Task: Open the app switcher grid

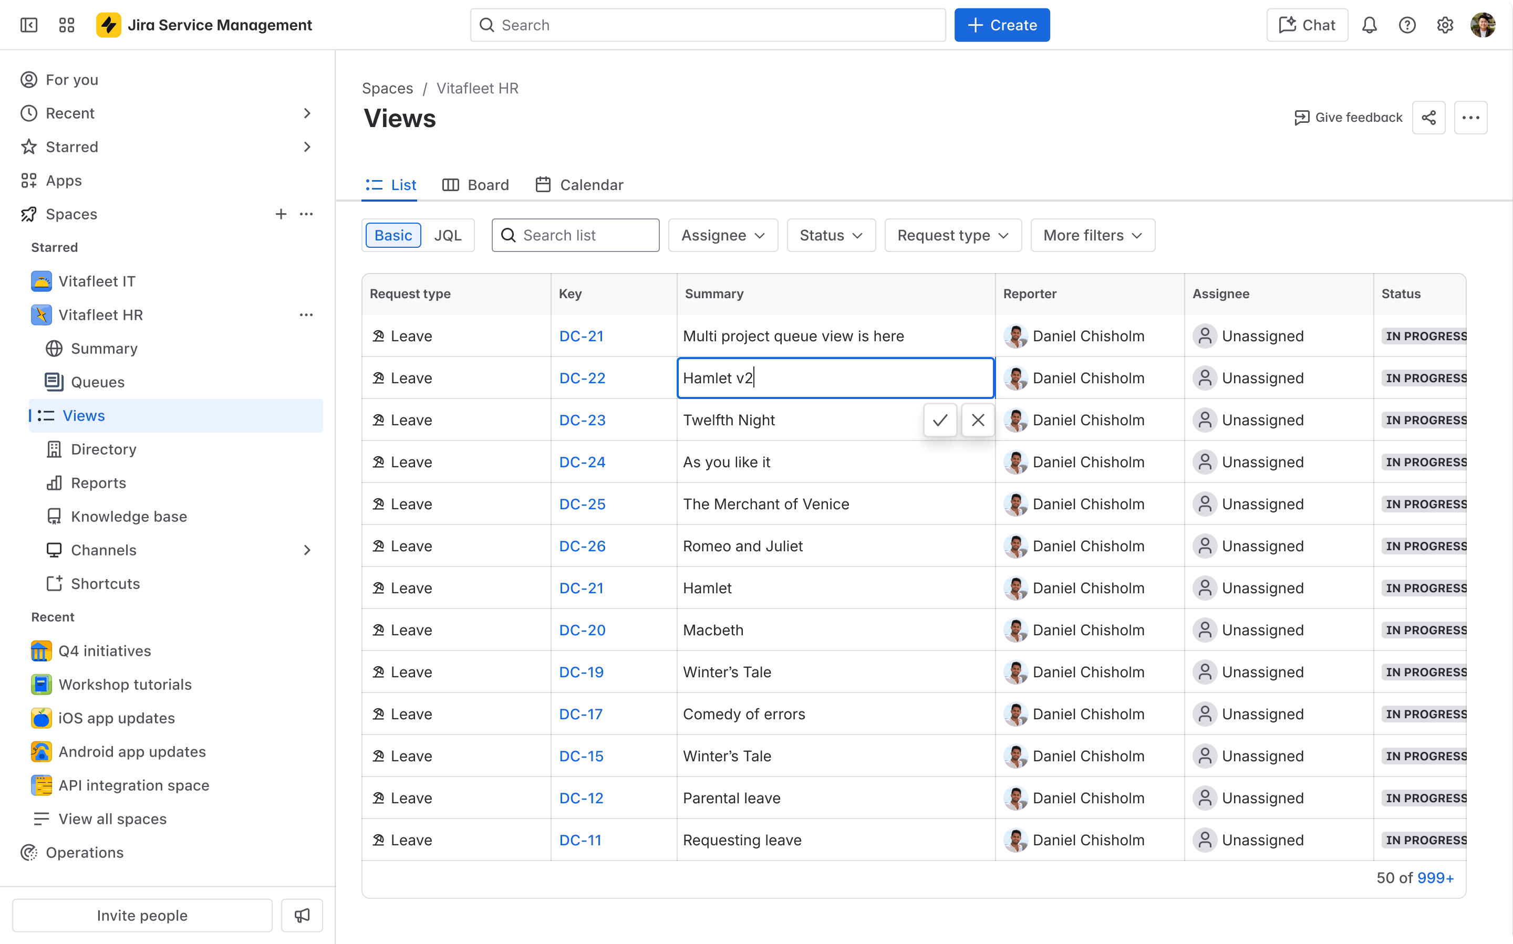Action: pyautogui.click(x=67, y=25)
